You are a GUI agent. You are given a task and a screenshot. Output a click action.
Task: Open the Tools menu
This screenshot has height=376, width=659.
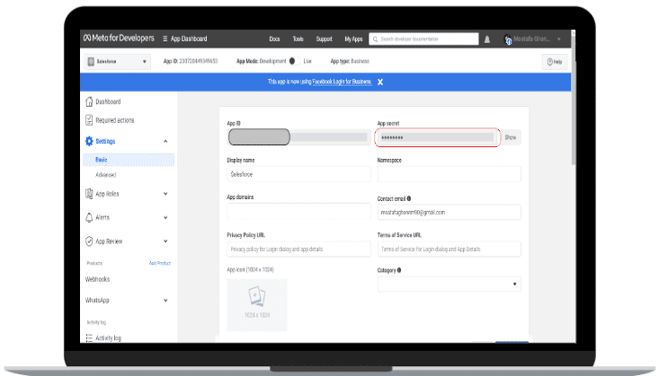[298, 39]
